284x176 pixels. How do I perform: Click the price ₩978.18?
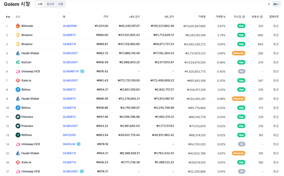click(x=103, y=144)
